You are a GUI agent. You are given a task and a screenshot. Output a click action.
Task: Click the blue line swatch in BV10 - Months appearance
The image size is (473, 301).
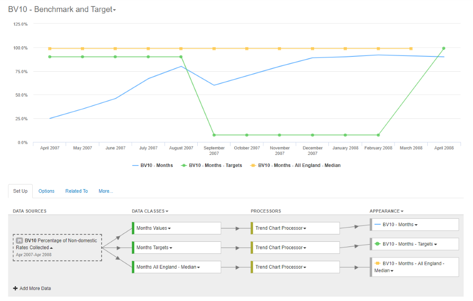click(377, 225)
